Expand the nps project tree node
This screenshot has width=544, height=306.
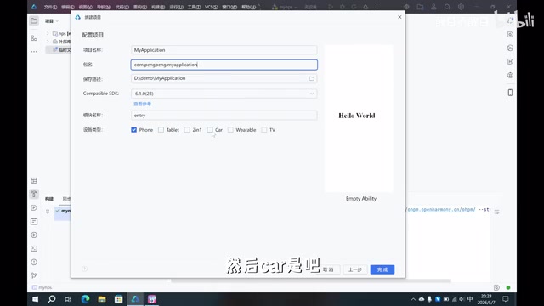point(48,33)
